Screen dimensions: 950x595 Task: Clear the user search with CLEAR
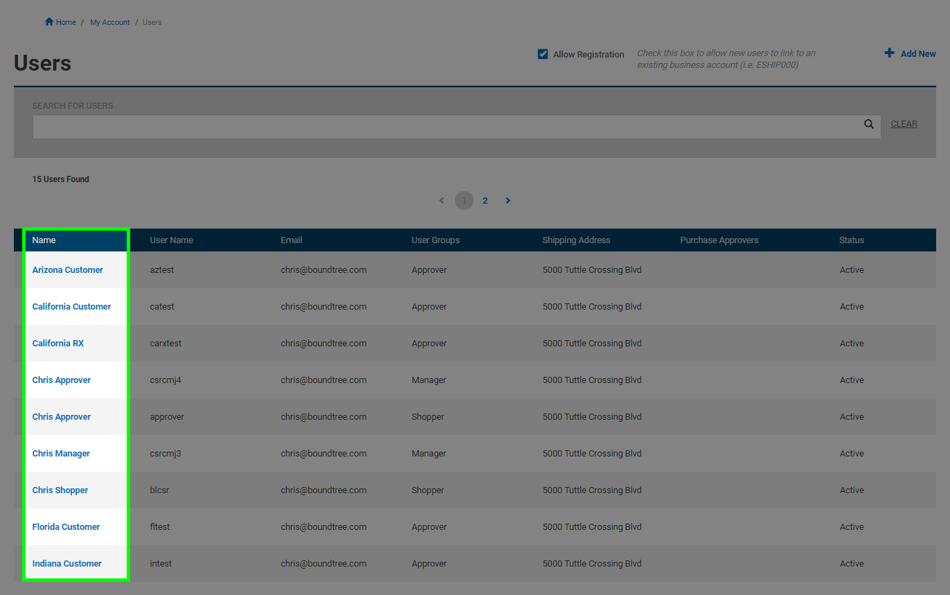[904, 124]
